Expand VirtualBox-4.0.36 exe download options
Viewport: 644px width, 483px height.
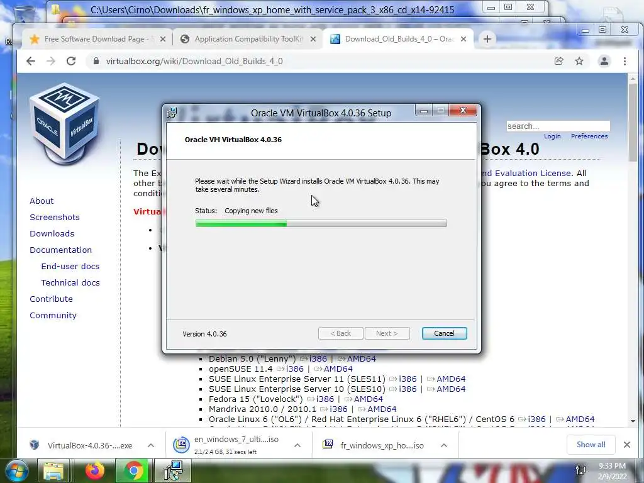[151, 445]
